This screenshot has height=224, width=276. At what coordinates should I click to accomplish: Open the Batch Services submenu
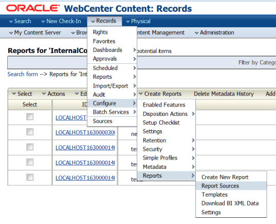click(112, 112)
